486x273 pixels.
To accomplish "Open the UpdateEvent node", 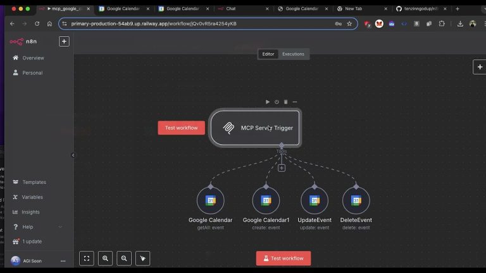I will point(314,200).
